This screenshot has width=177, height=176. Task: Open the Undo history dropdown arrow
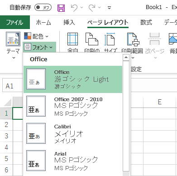pyautogui.click(x=81, y=7)
